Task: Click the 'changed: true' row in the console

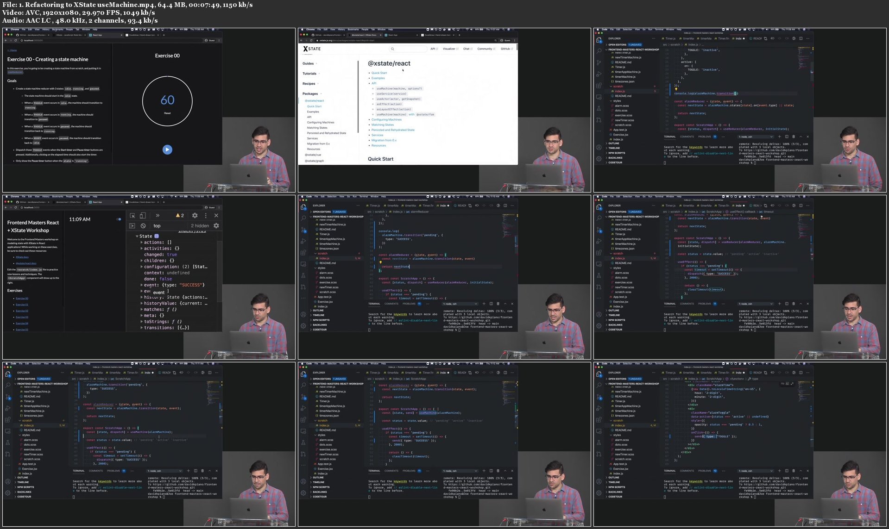Action: [x=160, y=255]
